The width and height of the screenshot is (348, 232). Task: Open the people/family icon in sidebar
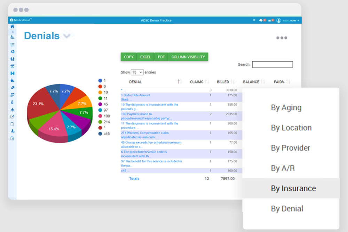[x=13, y=59]
